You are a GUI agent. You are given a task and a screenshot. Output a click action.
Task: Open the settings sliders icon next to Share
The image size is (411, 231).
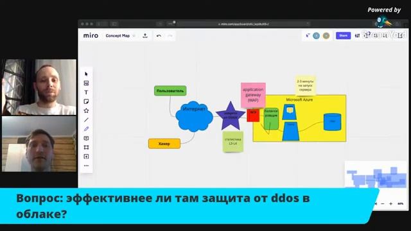coord(357,36)
